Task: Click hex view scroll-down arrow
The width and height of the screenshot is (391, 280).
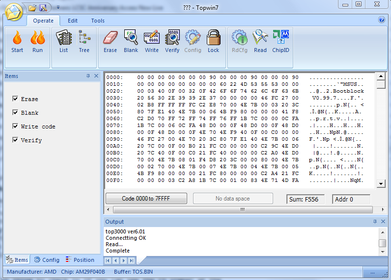Action: (381, 184)
